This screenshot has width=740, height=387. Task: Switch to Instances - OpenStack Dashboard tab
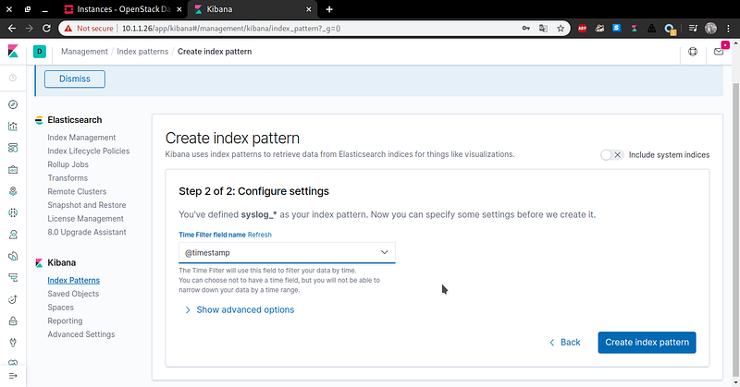[123, 9]
